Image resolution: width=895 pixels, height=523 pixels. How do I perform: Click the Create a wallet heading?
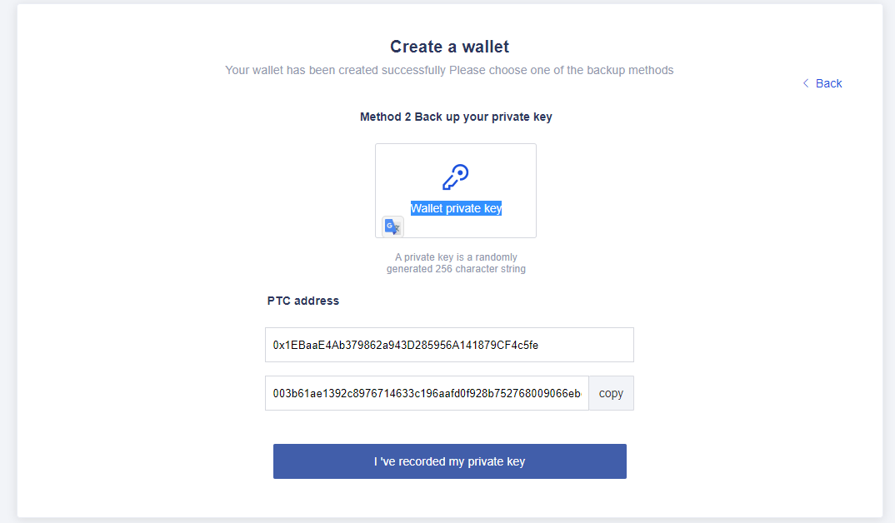[450, 47]
